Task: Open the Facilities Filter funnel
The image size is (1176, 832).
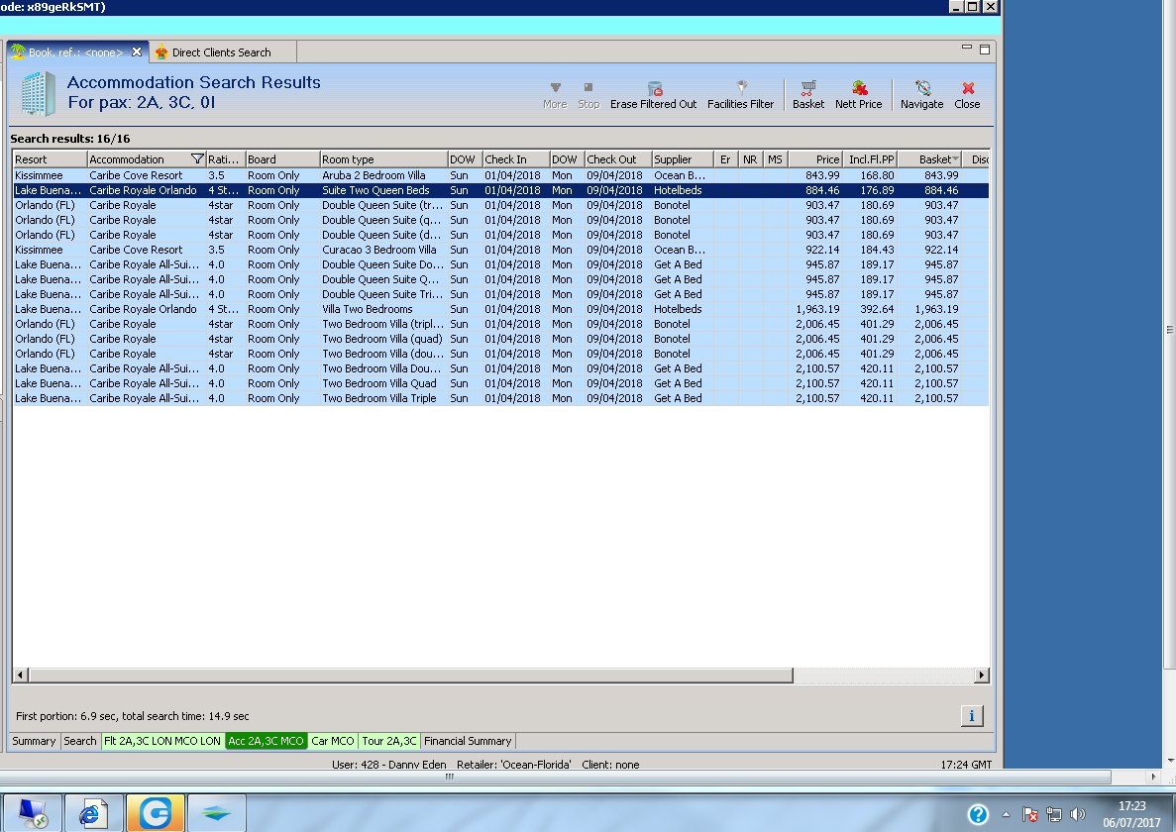Action: pos(741,87)
